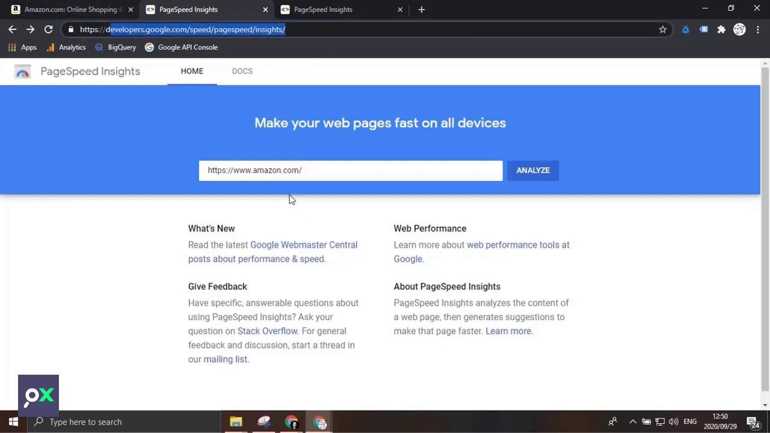Click the 'What's New' heading

(212, 229)
